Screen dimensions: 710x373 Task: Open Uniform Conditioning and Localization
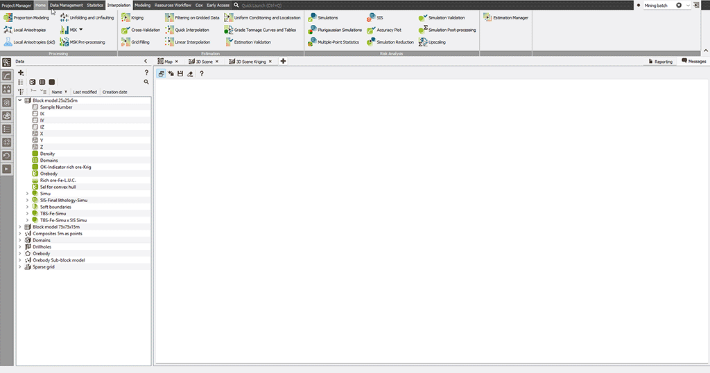click(x=262, y=17)
